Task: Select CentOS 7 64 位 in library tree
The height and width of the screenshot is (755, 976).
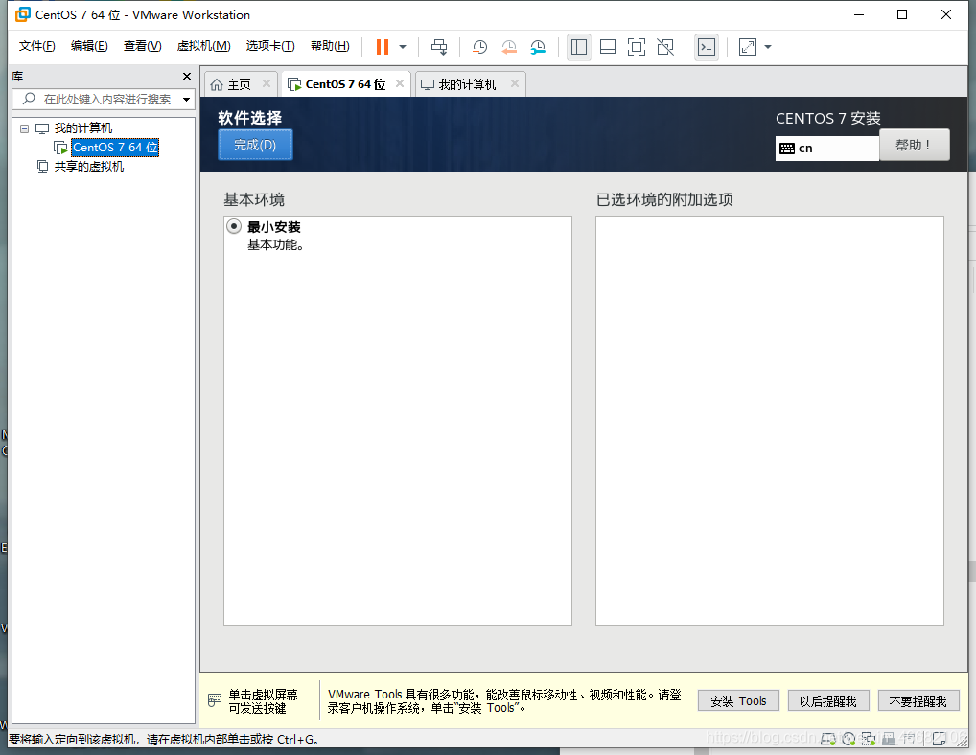Action: pyautogui.click(x=115, y=148)
